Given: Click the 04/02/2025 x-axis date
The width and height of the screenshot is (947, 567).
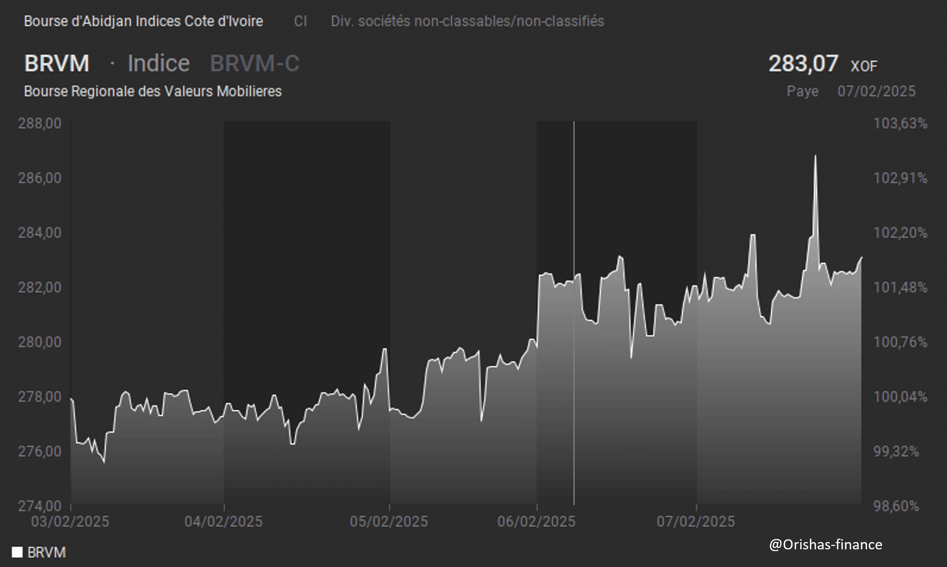Looking at the screenshot, I should [224, 522].
